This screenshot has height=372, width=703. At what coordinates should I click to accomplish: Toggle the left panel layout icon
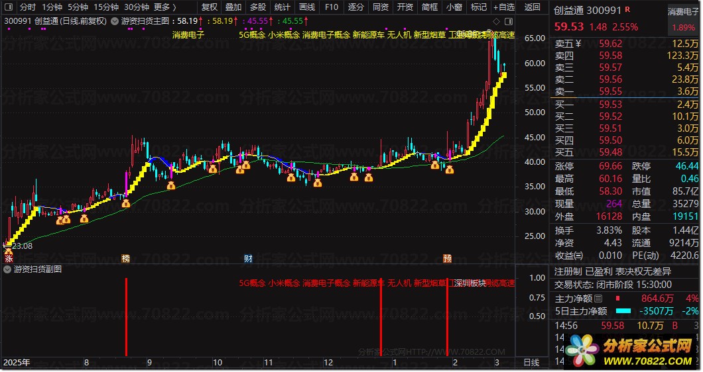(8, 7)
